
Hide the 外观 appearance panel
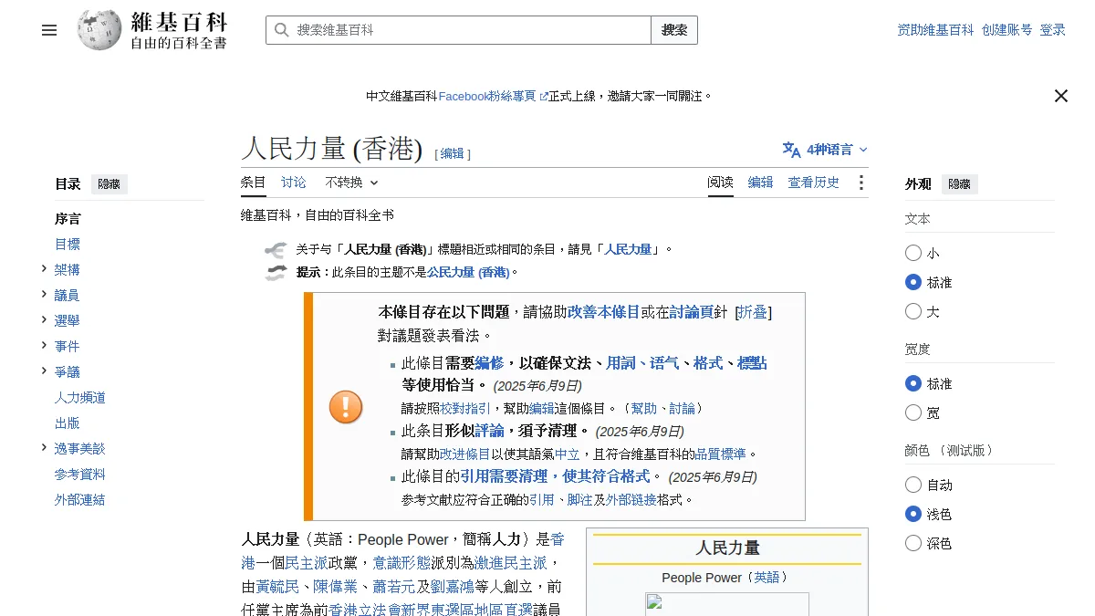pos(959,184)
